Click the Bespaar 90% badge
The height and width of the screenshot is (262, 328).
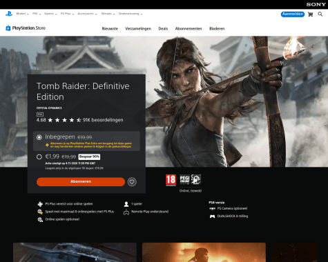89,157
